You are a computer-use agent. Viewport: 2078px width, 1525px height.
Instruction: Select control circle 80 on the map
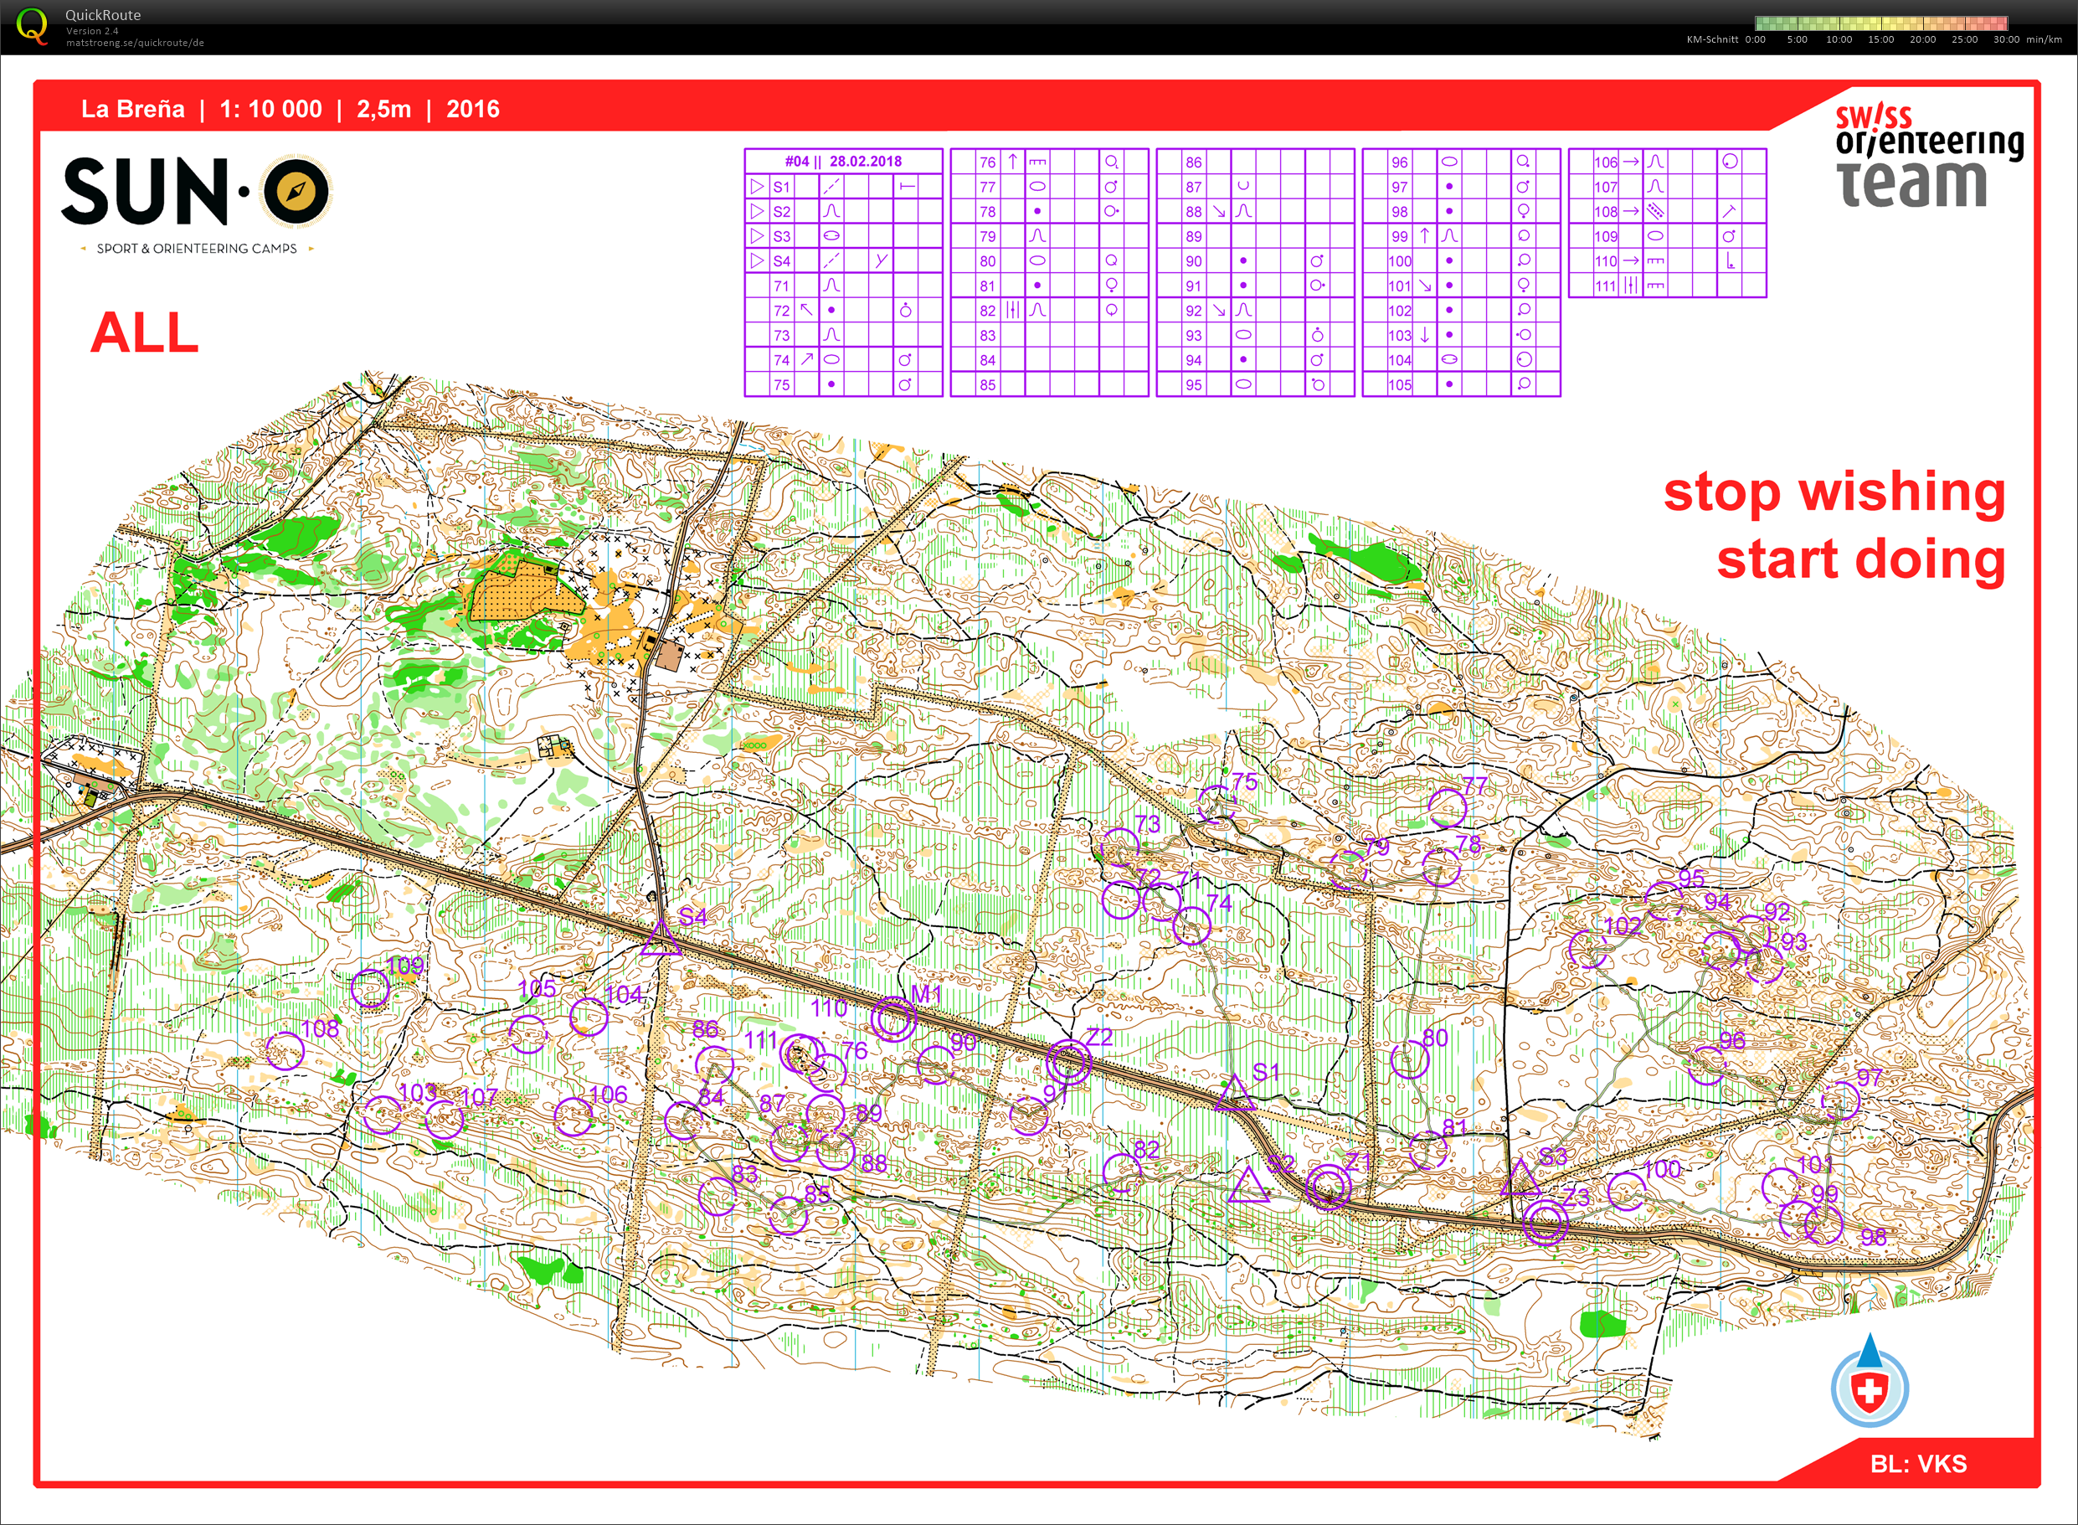1410,1059
